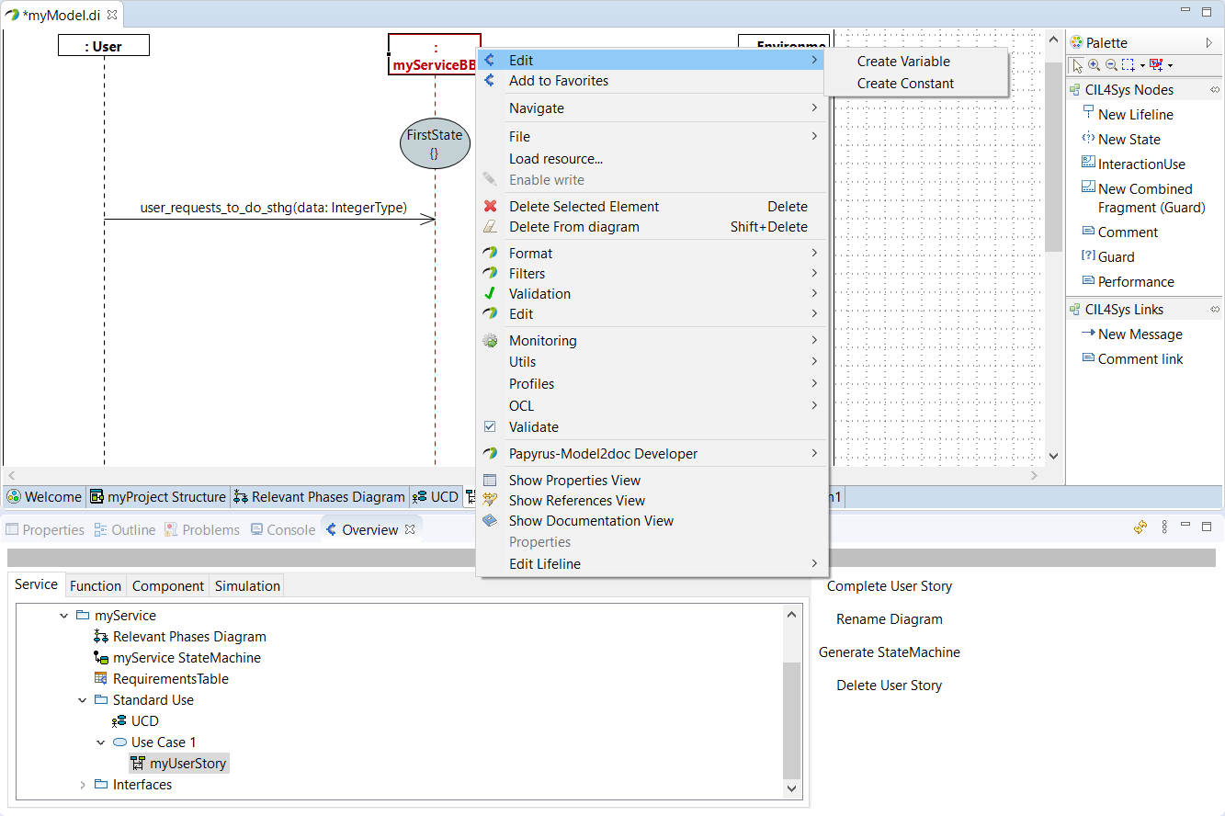Image resolution: width=1225 pixels, height=816 pixels.
Task: Select the arrow Select tool in the Palette
Action: (1078, 65)
